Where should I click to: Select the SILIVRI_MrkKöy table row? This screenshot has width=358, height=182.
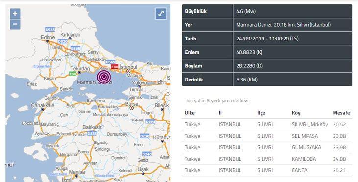pyautogui.click(x=267, y=124)
